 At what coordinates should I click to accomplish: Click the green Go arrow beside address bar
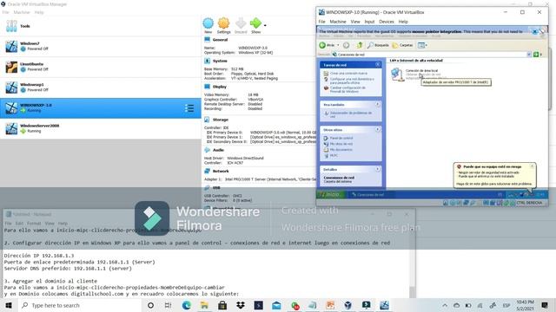tap(536, 55)
